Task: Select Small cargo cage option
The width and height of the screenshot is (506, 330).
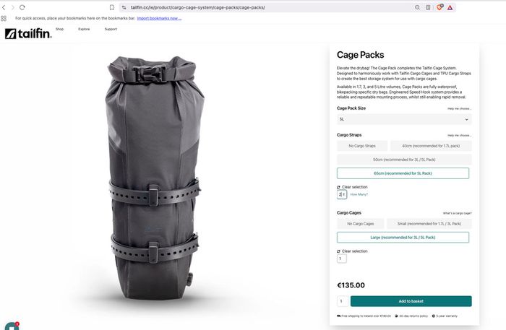Action: coord(429,224)
